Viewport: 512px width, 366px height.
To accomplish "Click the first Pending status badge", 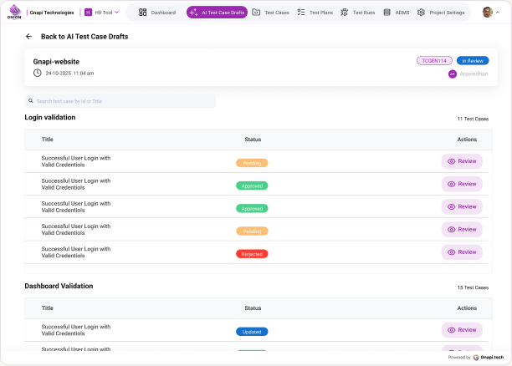I will click(x=252, y=163).
